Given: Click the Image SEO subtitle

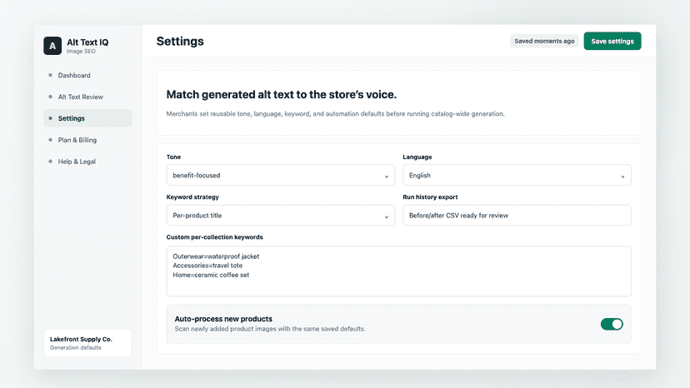Looking at the screenshot, I should (81, 52).
